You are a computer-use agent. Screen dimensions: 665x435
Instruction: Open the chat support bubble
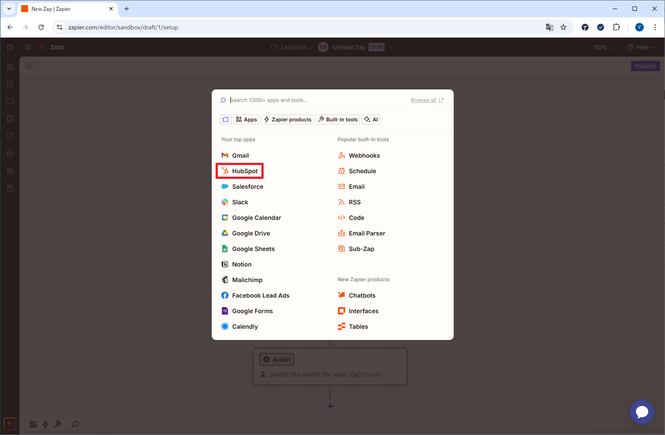642,412
